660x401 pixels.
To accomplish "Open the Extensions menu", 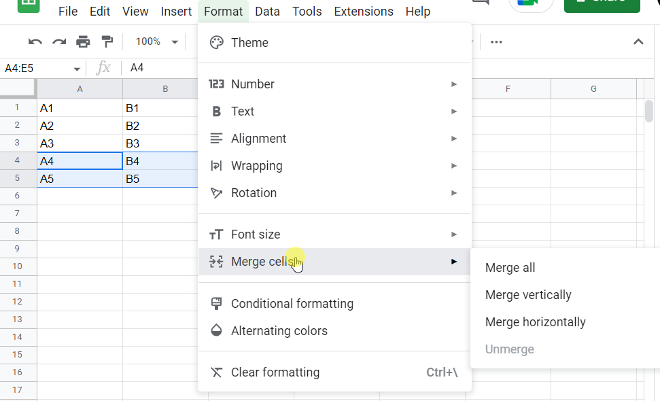I will click(x=363, y=11).
